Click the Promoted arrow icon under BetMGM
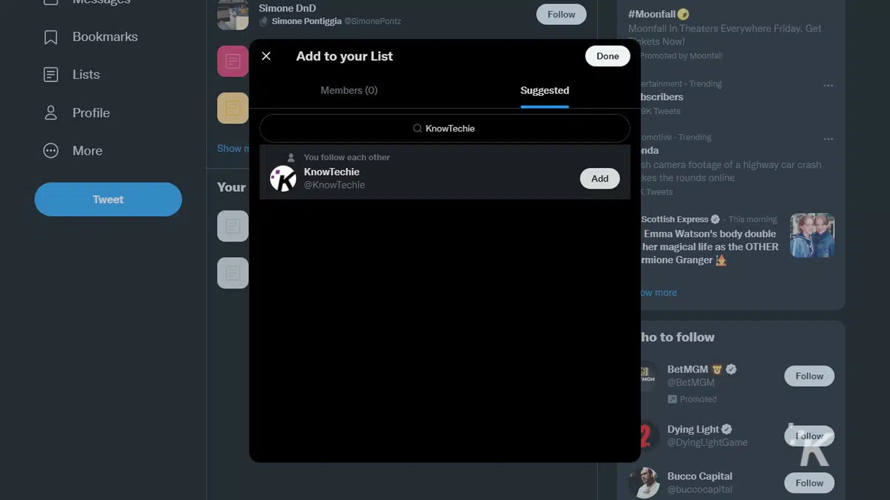The height and width of the screenshot is (500, 890). 672,399
